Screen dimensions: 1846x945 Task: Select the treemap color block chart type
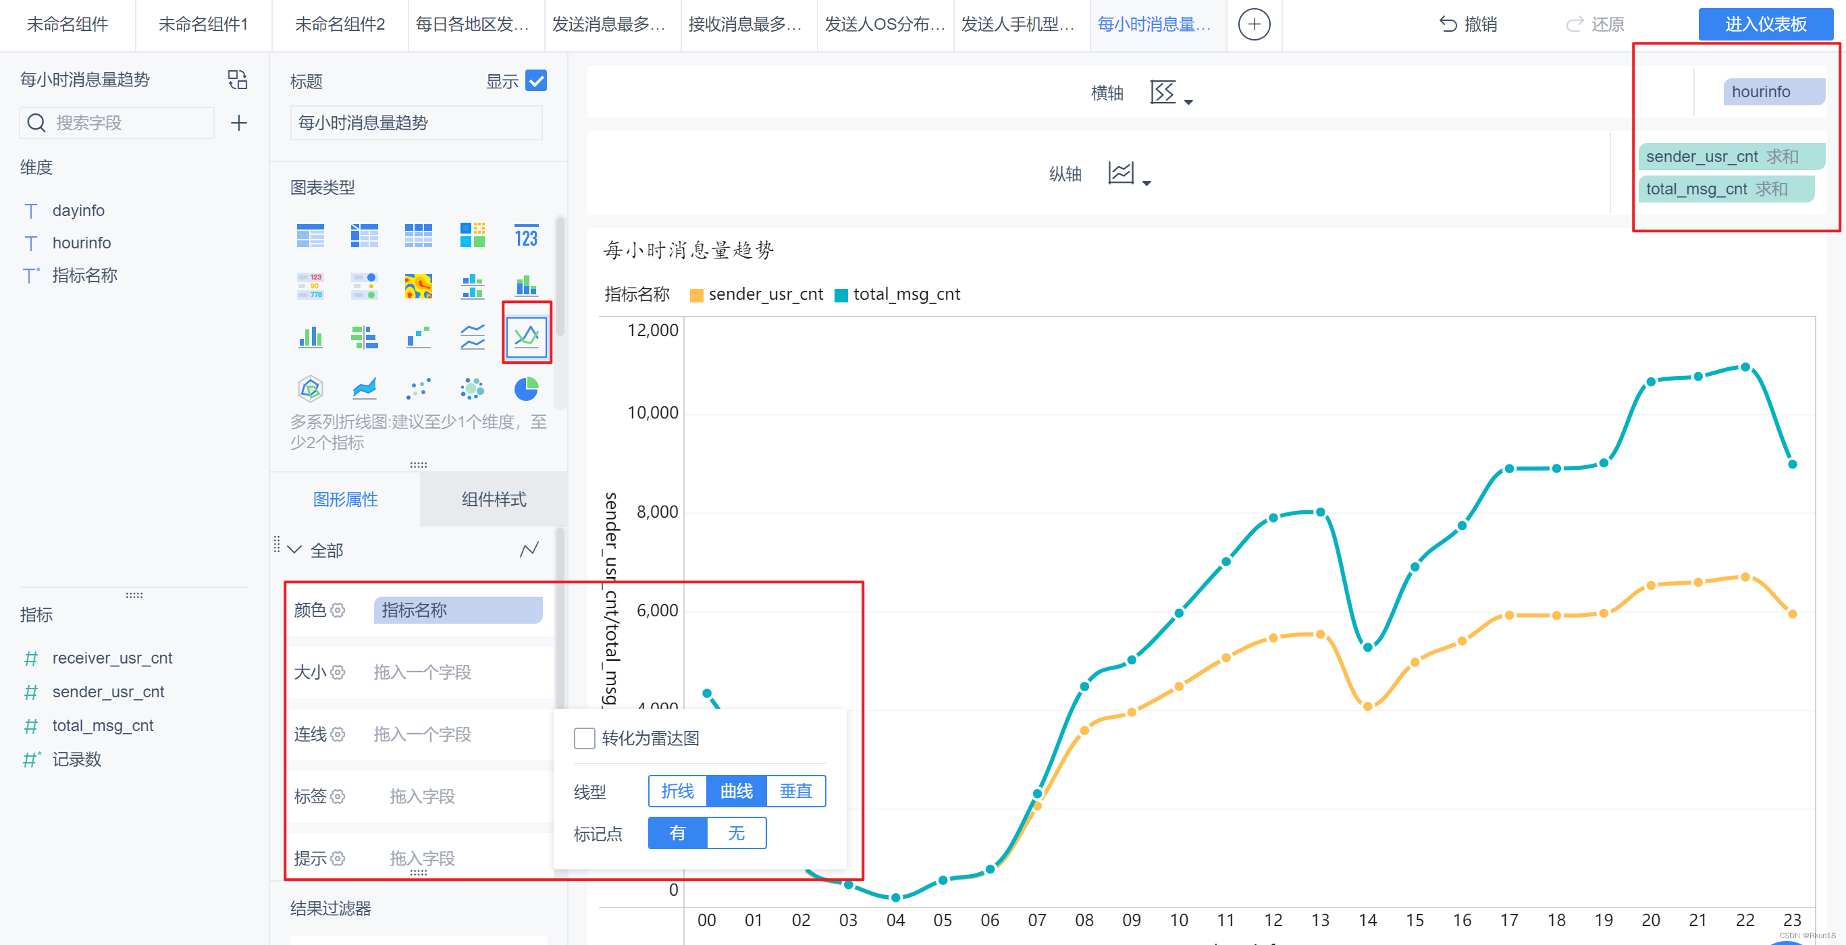pos(472,235)
